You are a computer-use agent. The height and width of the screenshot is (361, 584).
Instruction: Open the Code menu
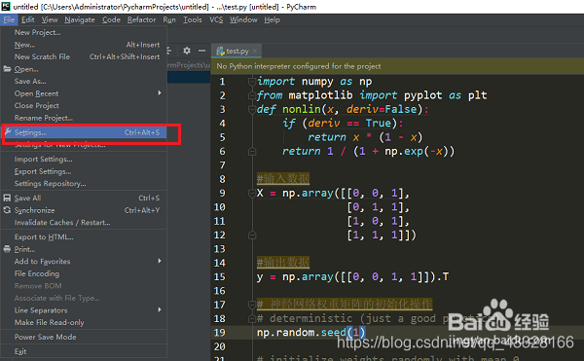point(111,19)
